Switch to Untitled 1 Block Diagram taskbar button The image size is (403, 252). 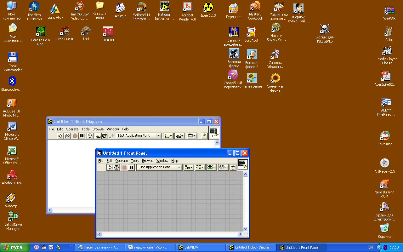[251, 248]
